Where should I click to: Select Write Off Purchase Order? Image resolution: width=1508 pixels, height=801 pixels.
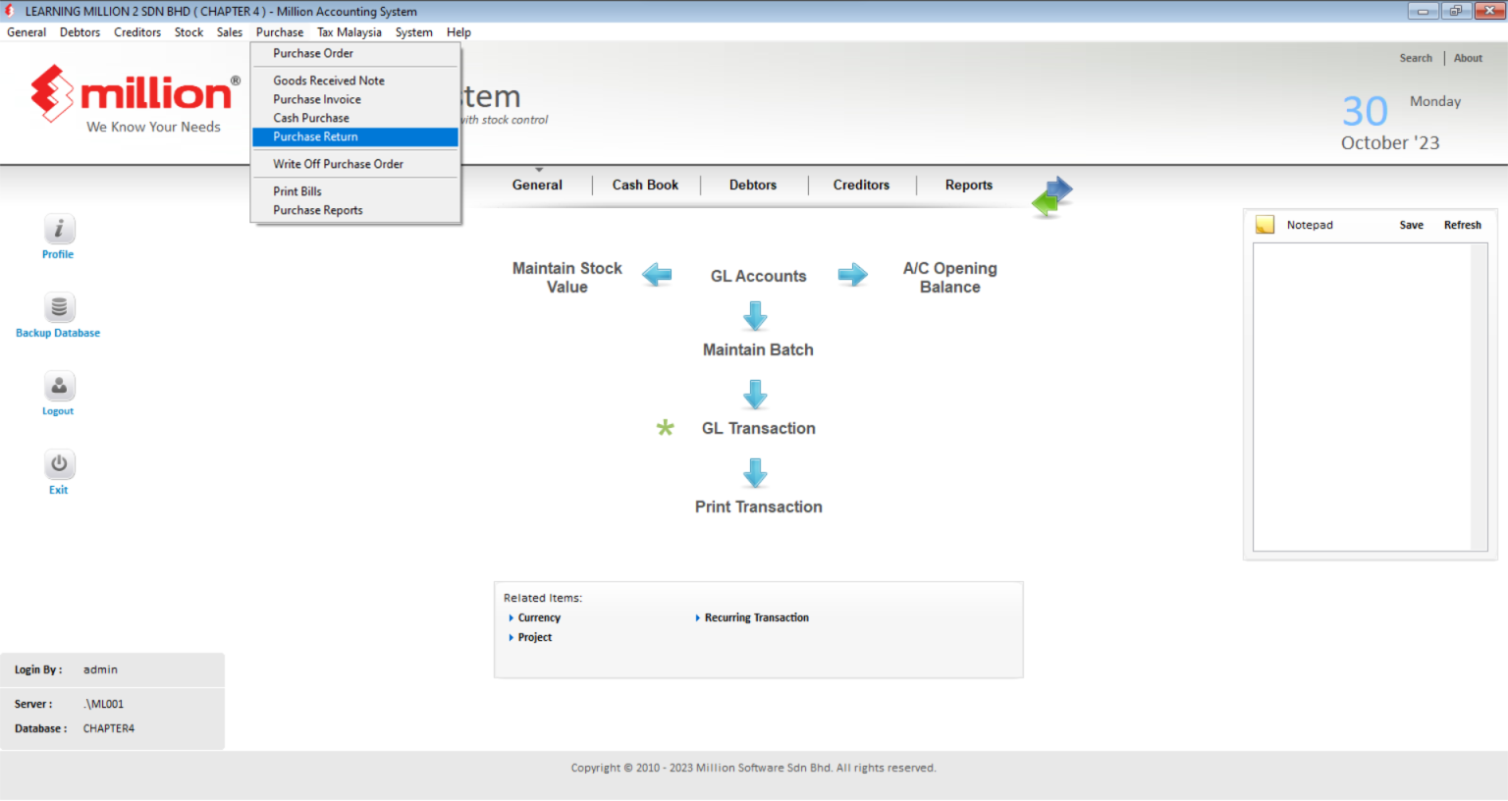pos(355,164)
